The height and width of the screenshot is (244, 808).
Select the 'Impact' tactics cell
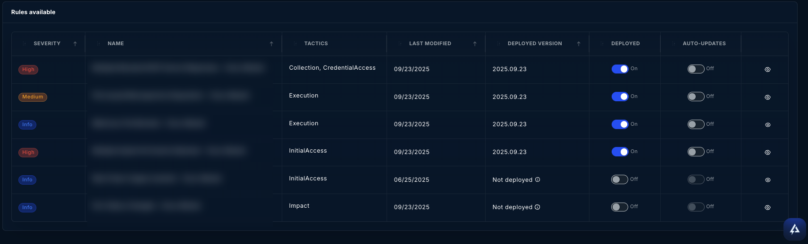[x=299, y=206]
